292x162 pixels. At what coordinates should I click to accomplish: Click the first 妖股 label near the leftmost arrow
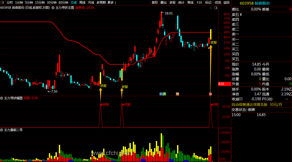[103, 86]
